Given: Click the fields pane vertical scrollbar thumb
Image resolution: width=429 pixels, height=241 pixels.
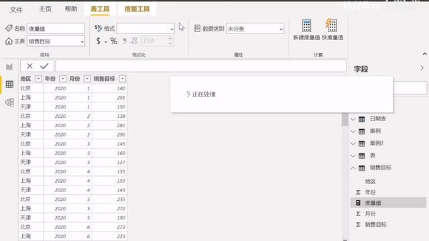Looking at the screenshot, I should (x=345, y=119).
